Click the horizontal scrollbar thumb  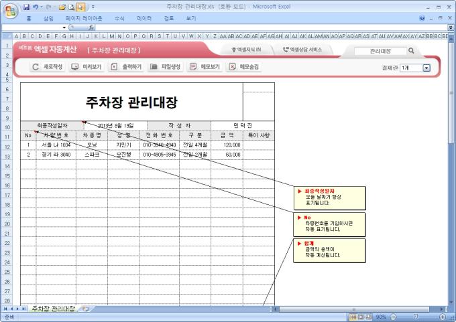pos(354,309)
